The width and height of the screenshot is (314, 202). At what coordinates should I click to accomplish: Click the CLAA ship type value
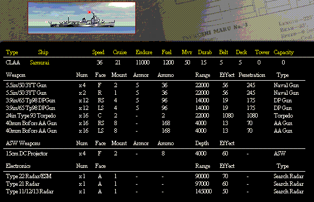click(x=13, y=62)
